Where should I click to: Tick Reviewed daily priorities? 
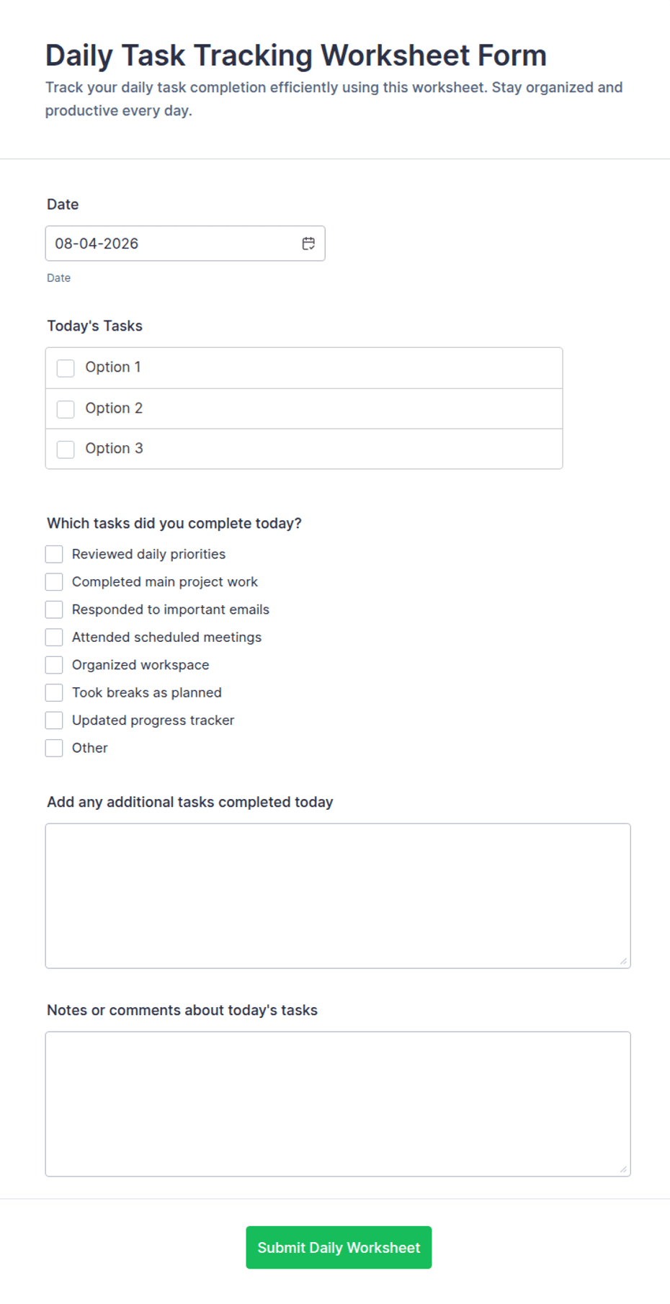pyautogui.click(x=54, y=554)
